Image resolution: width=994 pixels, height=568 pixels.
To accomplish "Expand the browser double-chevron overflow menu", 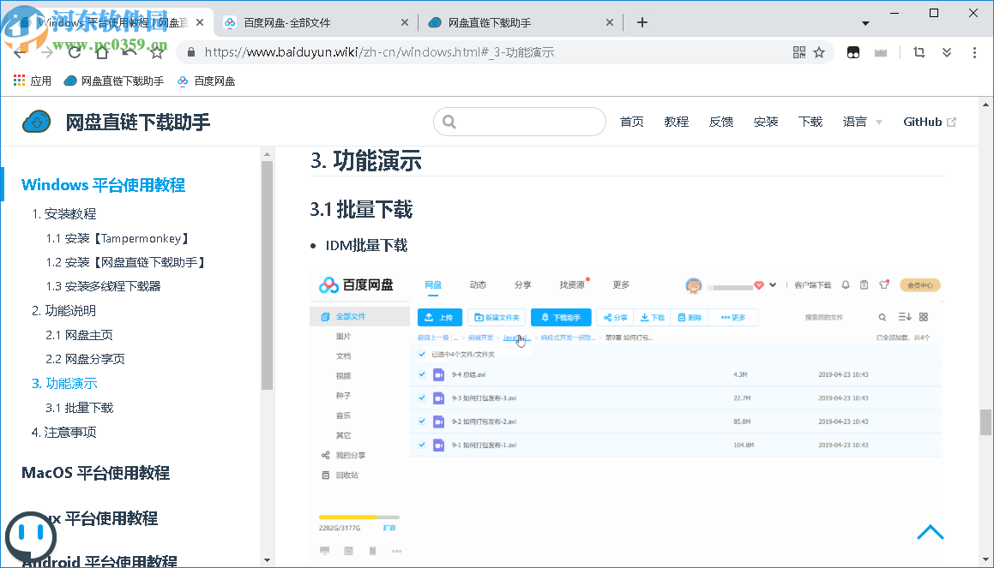I will pyautogui.click(x=946, y=52).
